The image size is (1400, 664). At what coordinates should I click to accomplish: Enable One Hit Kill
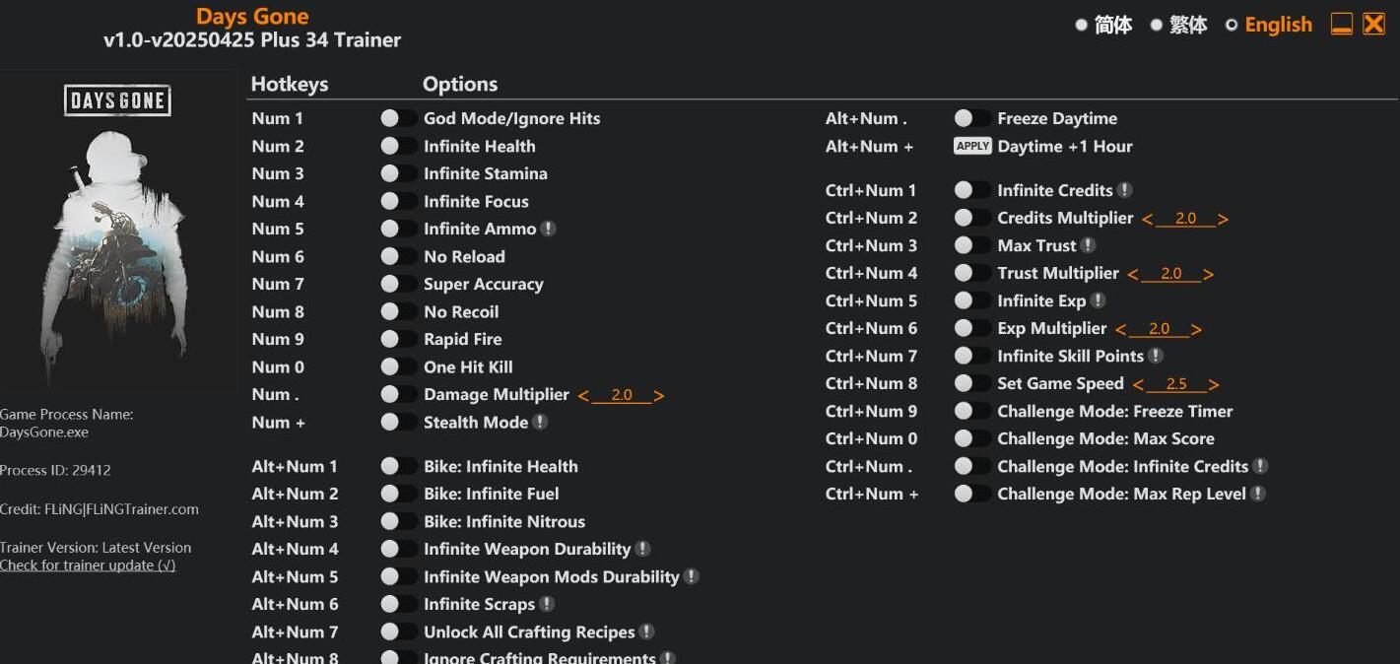(398, 366)
